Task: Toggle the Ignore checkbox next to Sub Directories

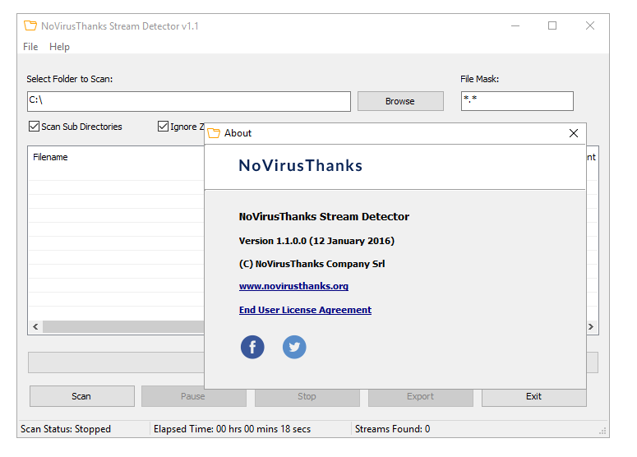Action: [163, 127]
